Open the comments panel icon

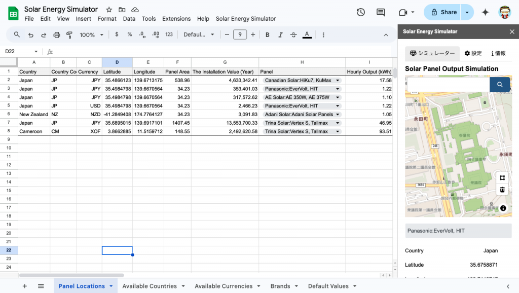coord(381,12)
